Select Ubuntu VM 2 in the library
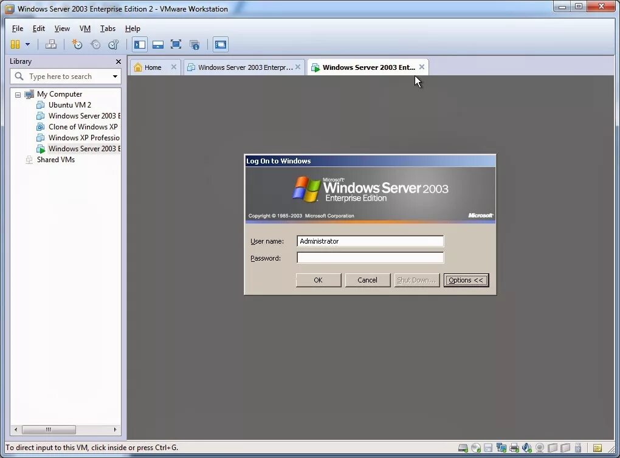Image resolution: width=620 pixels, height=458 pixels. pos(69,104)
